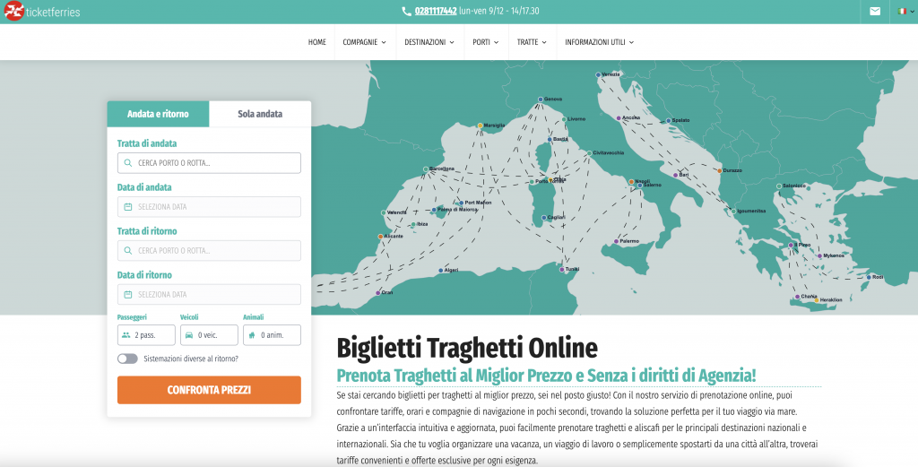
Task: Click the ticketferries logo
Action: (42, 11)
